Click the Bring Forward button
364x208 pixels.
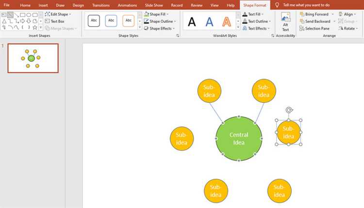316,14
